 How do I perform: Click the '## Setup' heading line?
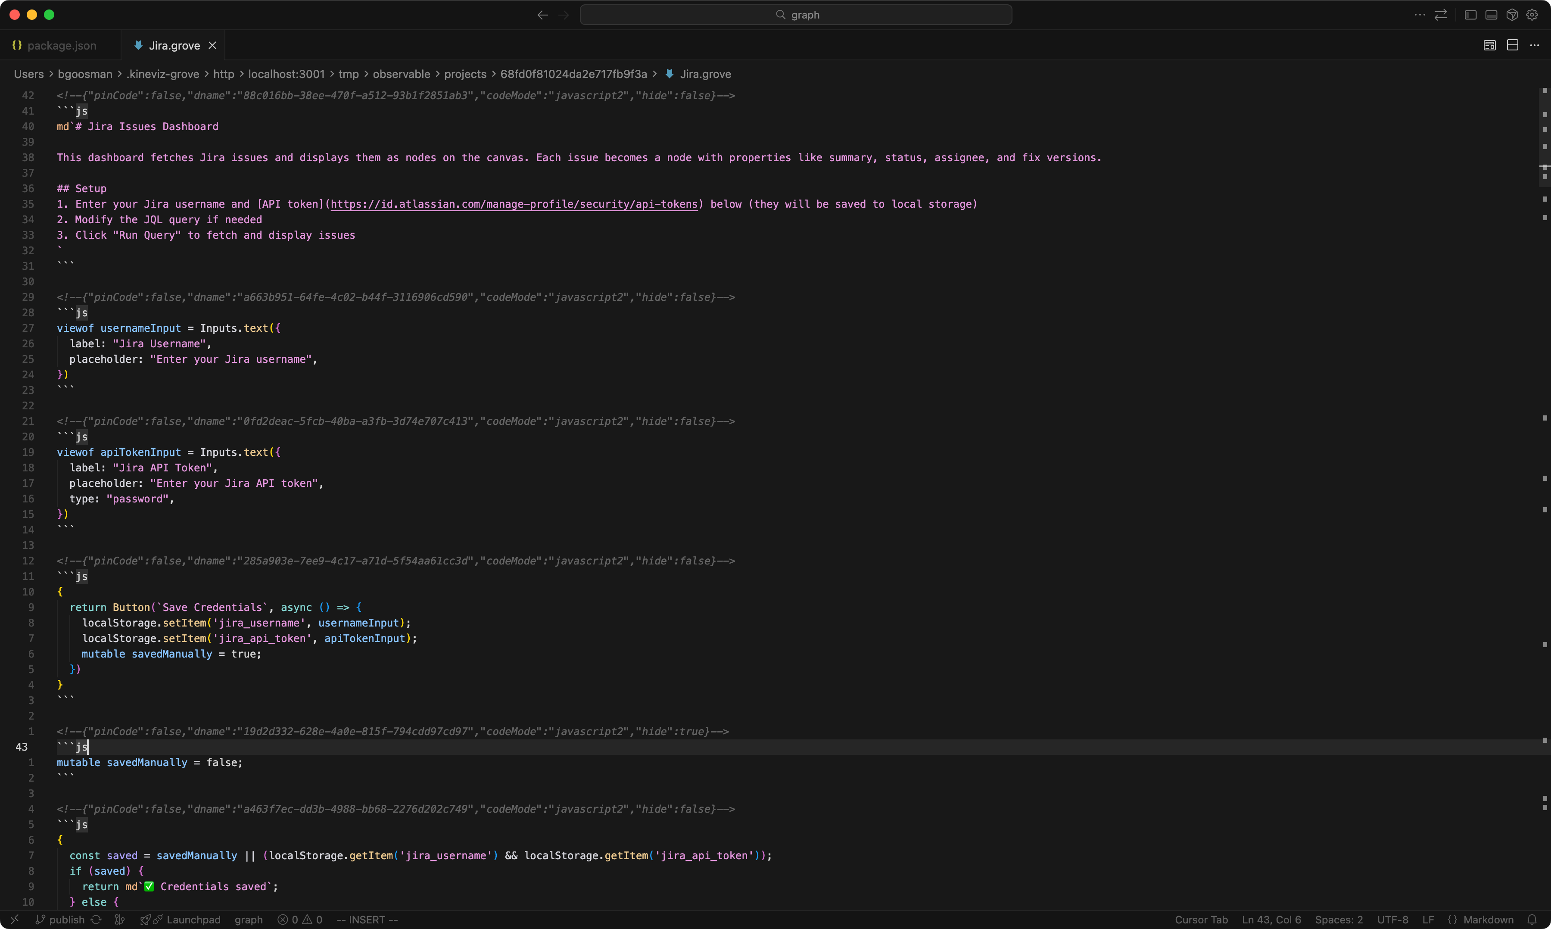point(81,188)
